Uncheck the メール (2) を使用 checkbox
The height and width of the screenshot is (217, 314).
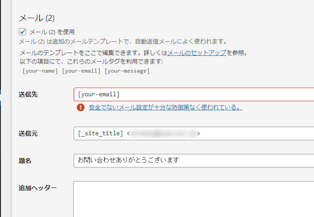coord(22,32)
